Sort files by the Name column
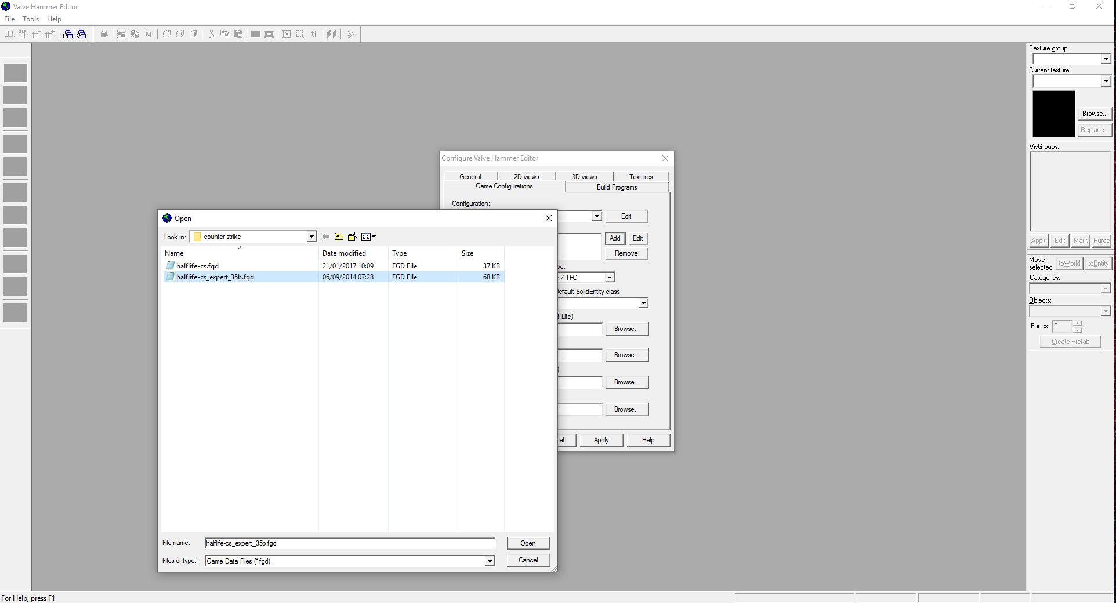Viewport: 1116px width, 603px height. click(x=240, y=253)
